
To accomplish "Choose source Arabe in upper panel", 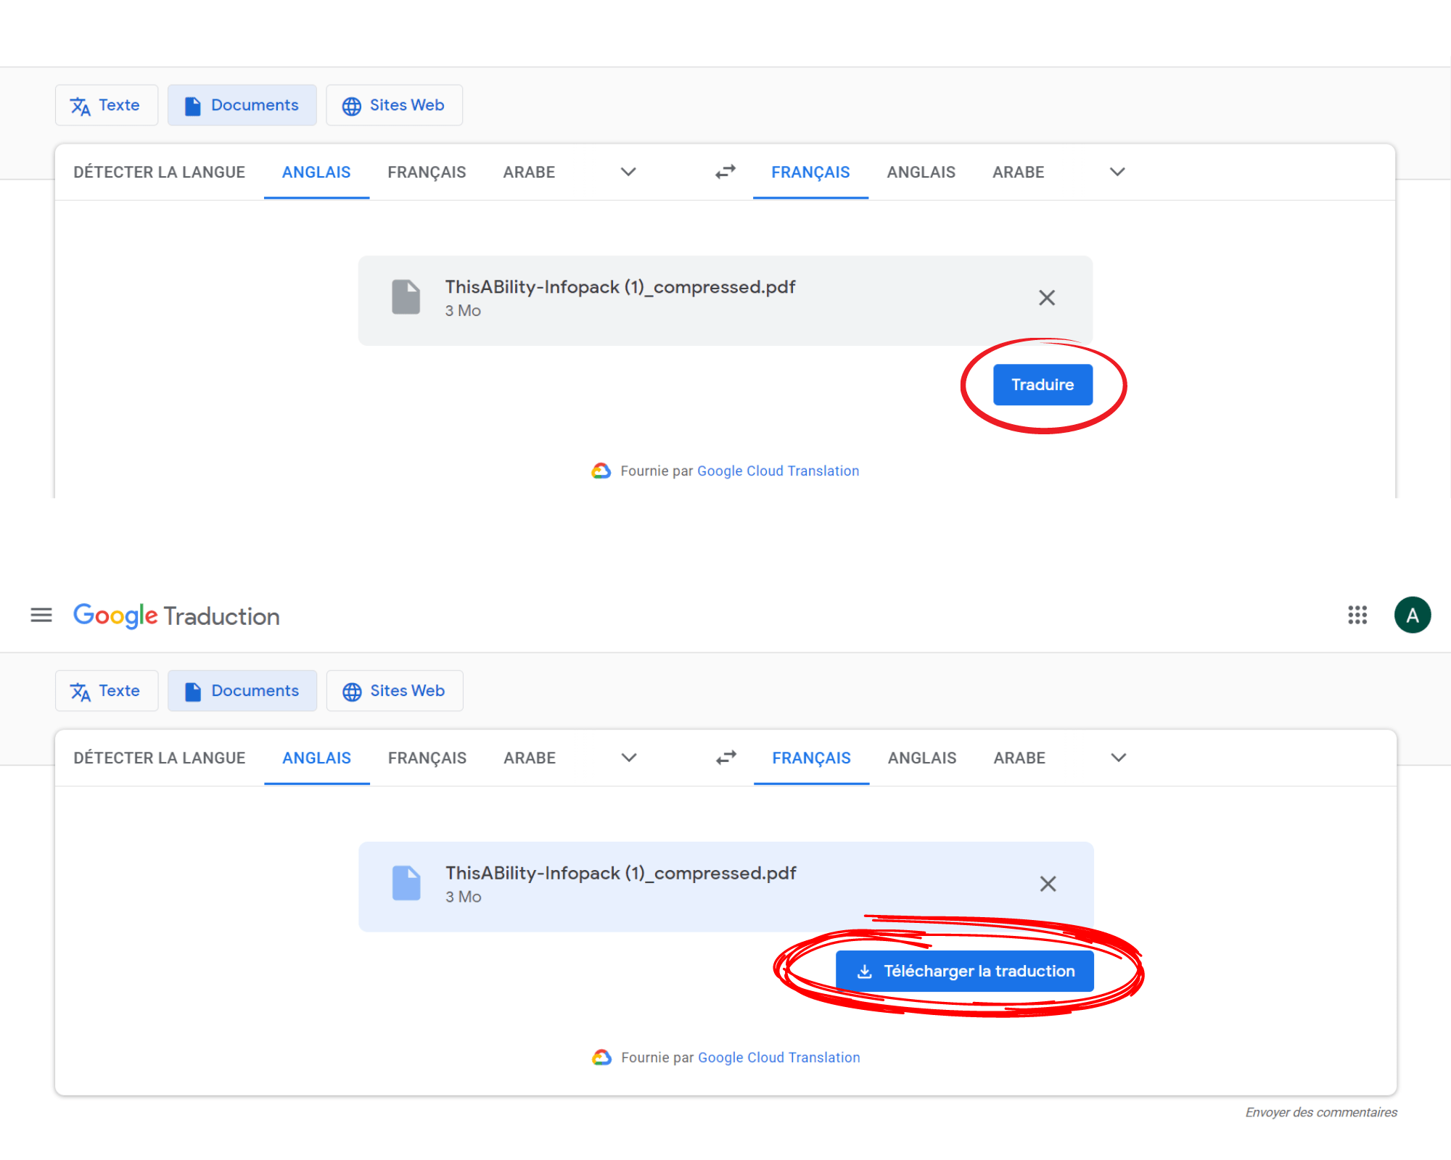I will [529, 173].
